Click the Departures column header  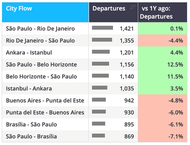click(x=113, y=12)
